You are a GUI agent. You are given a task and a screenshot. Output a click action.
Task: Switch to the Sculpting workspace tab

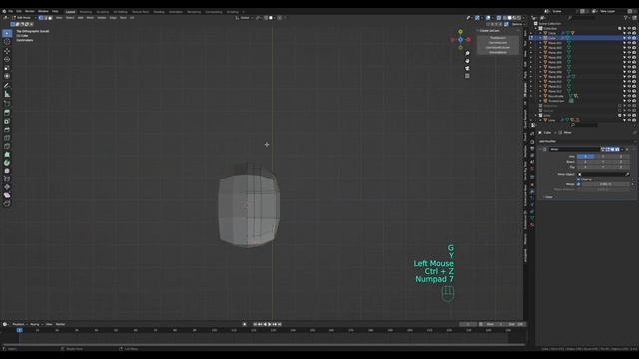(103, 12)
